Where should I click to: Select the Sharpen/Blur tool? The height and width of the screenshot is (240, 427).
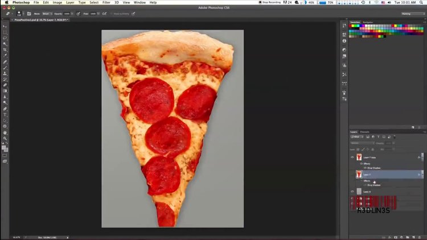[x=5, y=97]
